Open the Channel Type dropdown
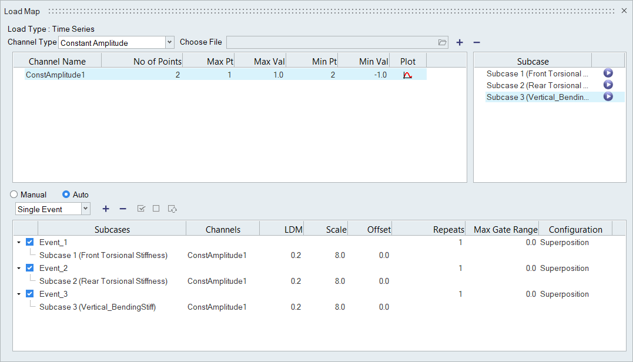 pyautogui.click(x=170, y=42)
